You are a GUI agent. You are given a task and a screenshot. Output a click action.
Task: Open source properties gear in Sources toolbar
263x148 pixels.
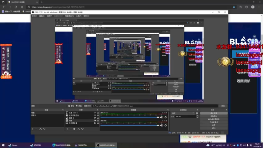(74, 129)
